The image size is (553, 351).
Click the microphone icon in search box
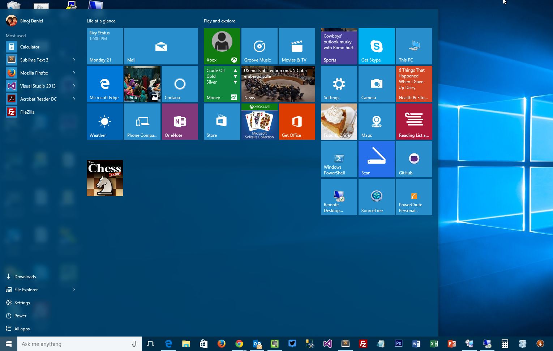[x=134, y=344]
